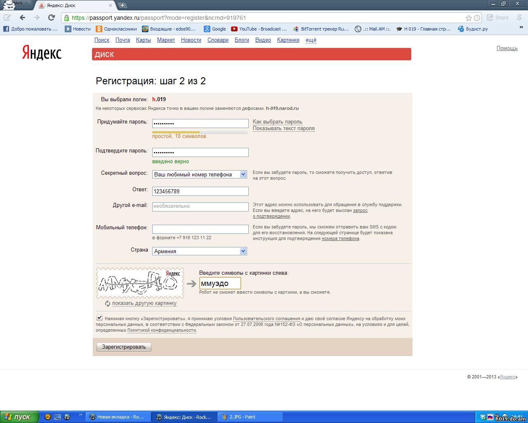Open Поиск in Yandex navigation
This screenshot has height=423, width=528.
point(102,40)
